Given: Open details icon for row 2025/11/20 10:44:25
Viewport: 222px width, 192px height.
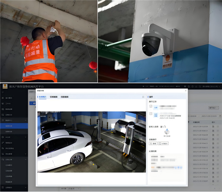Looking at the screenshot, I should coord(213,143).
